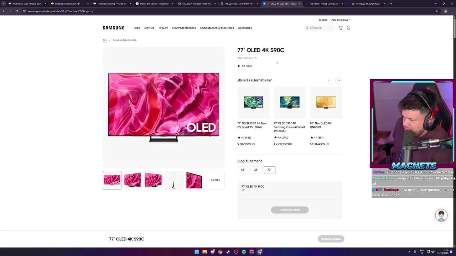
Task: Open 85" Neo QLED 8K QN800B link
Action: point(321,125)
